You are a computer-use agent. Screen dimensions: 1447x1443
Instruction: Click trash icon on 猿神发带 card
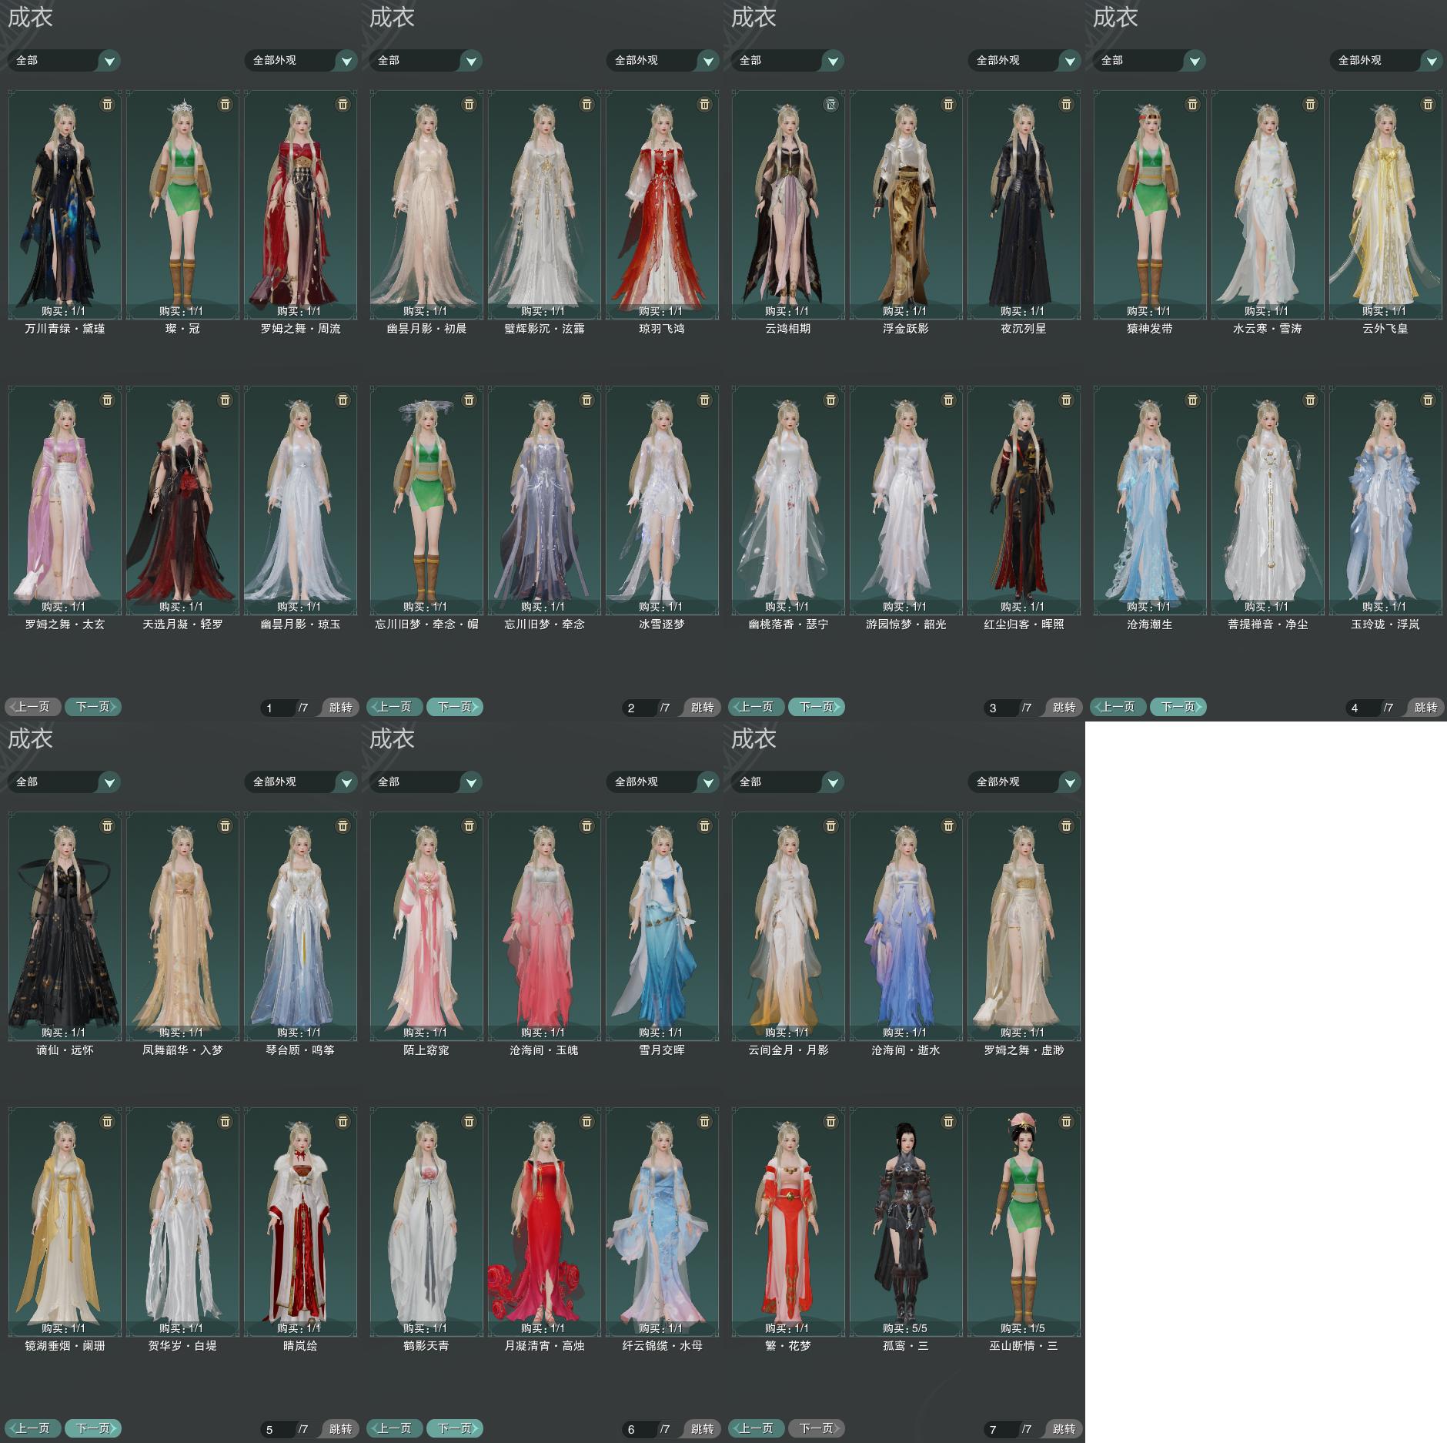click(1193, 104)
